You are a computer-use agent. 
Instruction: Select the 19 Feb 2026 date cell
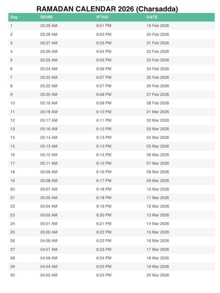pyautogui.click(x=158, y=26)
